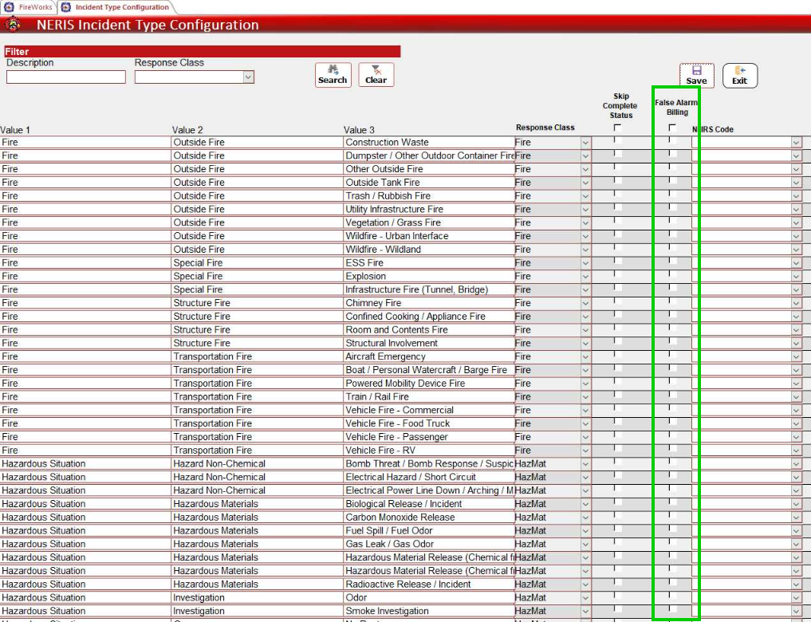Screen dimensions: 811x622
Task: Click the Search binoculars button
Action: tap(333, 75)
